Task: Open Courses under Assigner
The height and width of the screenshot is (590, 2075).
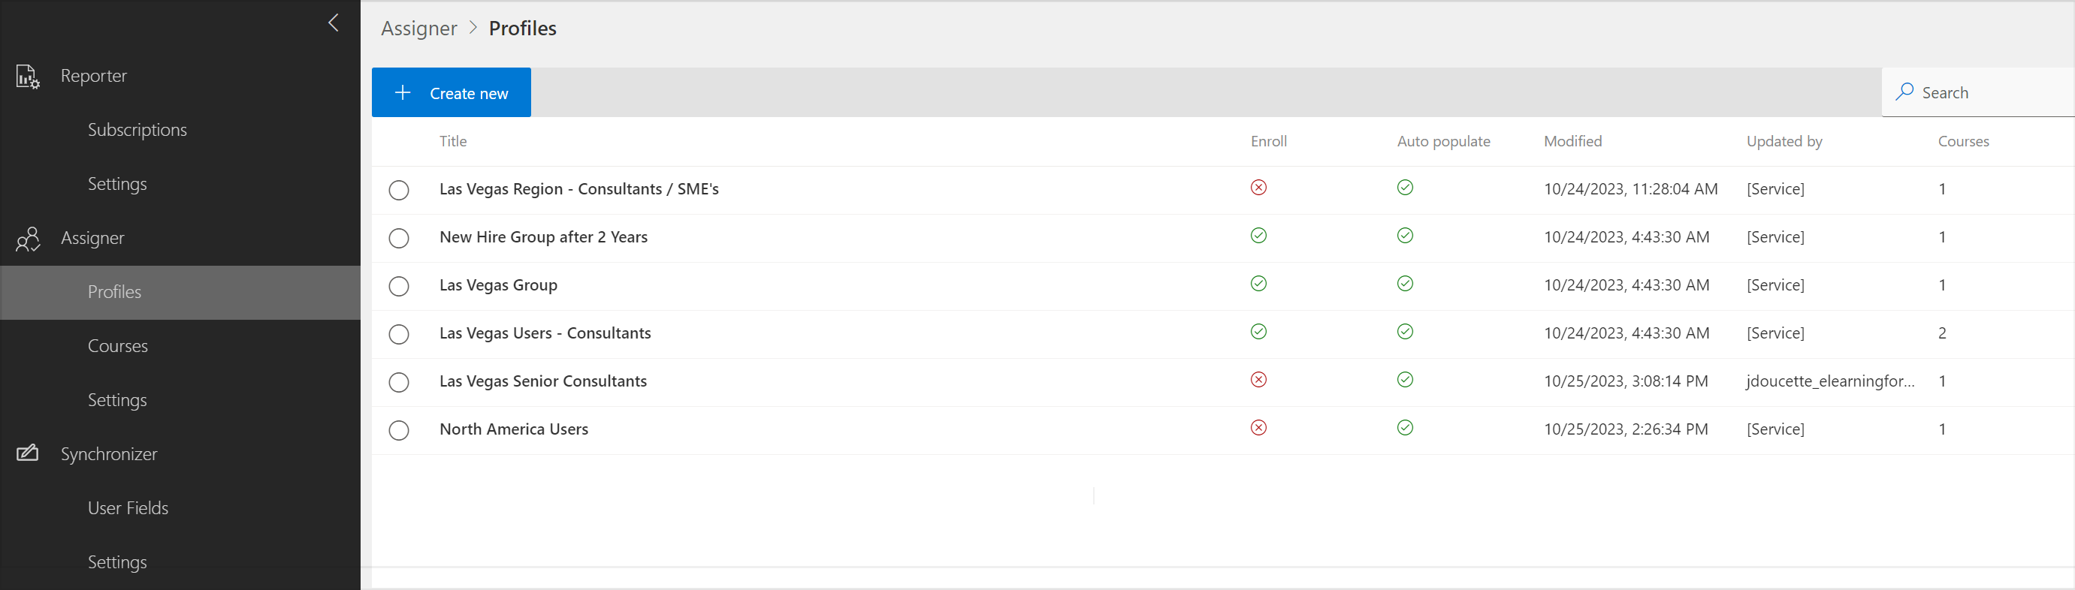Action: pos(118,346)
